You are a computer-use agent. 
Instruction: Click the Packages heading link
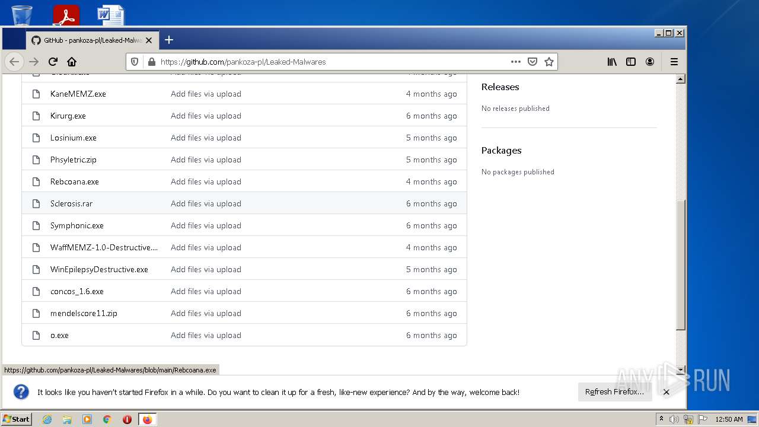502,150
